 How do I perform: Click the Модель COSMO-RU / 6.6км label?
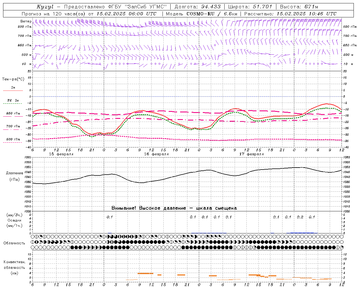[x=202, y=14]
